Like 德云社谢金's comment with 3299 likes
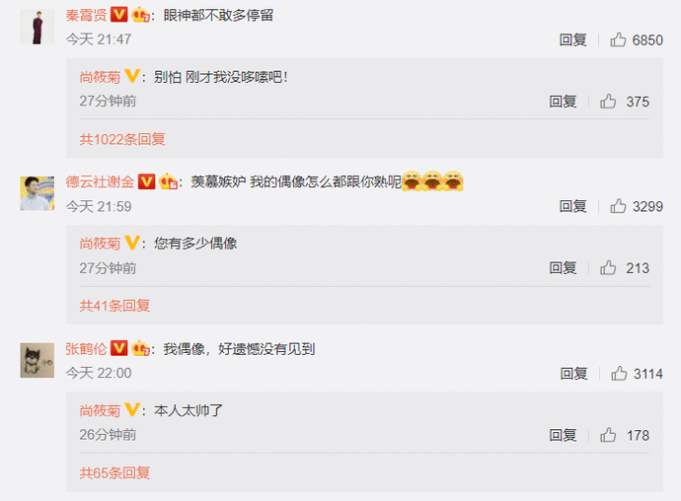 tap(618, 206)
